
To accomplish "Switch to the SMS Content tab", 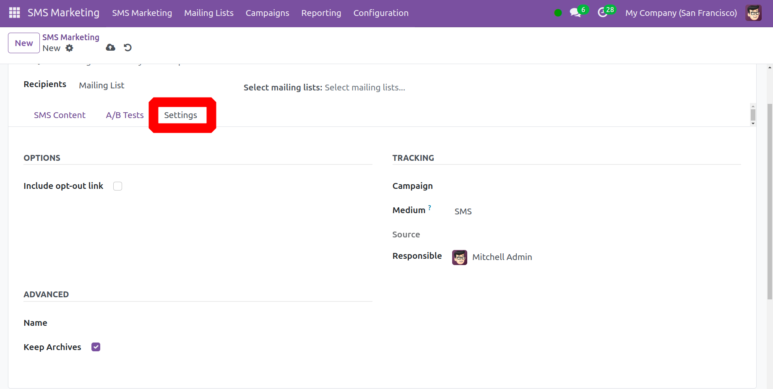I will pyautogui.click(x=60, y=115).
